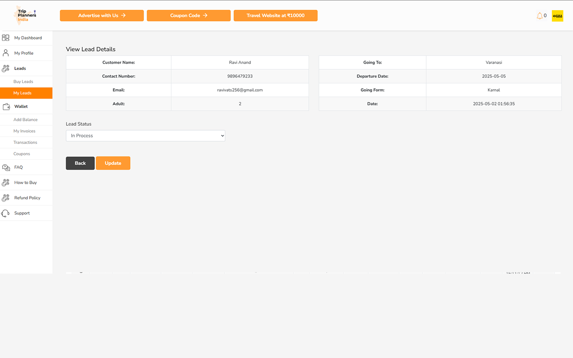
Task: Click the Refund Policy sidebar icon
Action: [6, 198]
